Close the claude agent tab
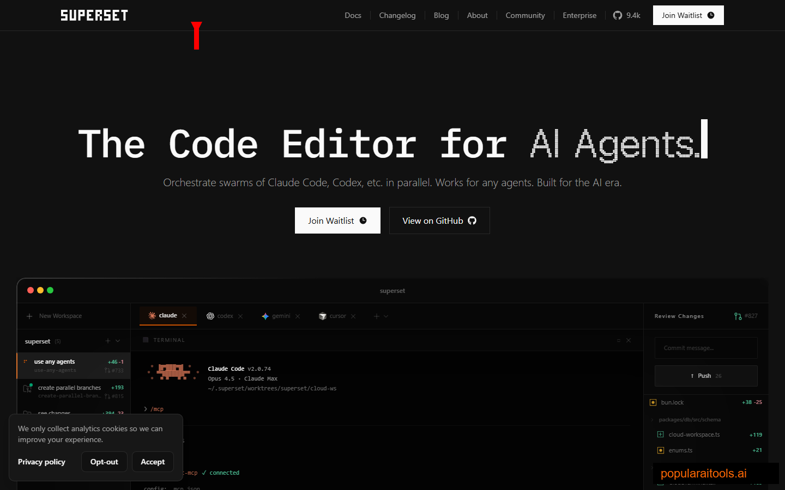 (184, 316)
